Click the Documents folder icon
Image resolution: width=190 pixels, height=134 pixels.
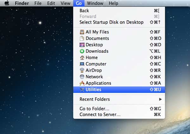[x=82, y=38]
